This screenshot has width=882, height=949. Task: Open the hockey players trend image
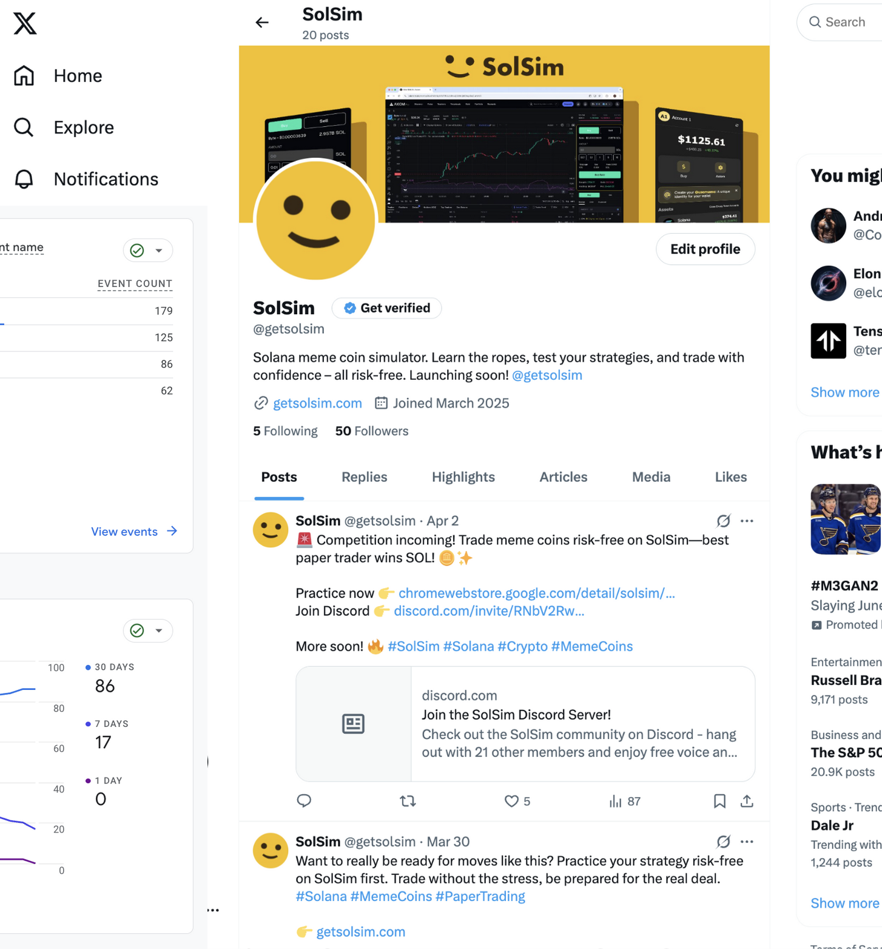click(x=846, y=519)
